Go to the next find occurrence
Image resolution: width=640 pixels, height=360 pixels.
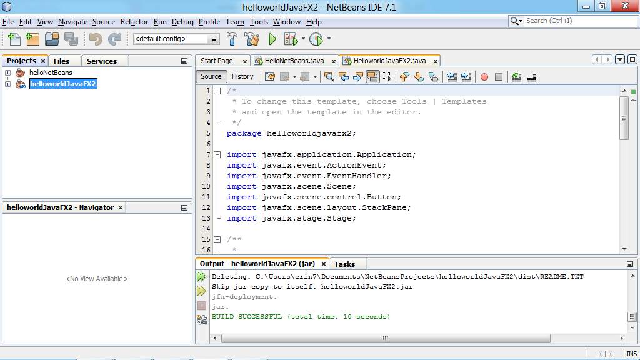pyautogui.click(x=358, y=77)
